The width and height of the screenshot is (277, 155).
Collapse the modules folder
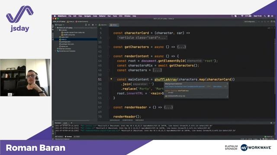pos(58,30)
